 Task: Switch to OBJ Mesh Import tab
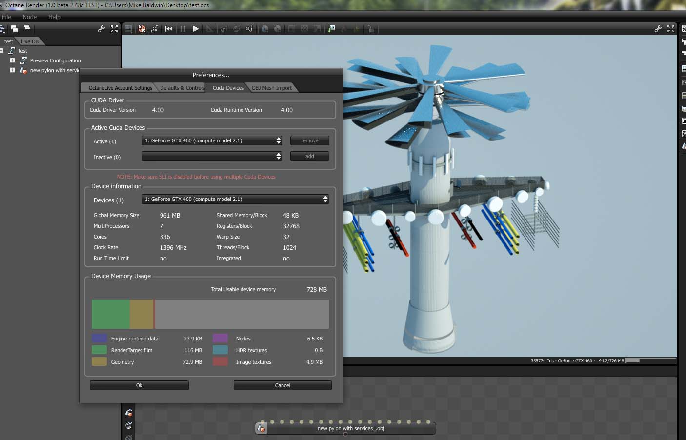[x=272, y=88]
